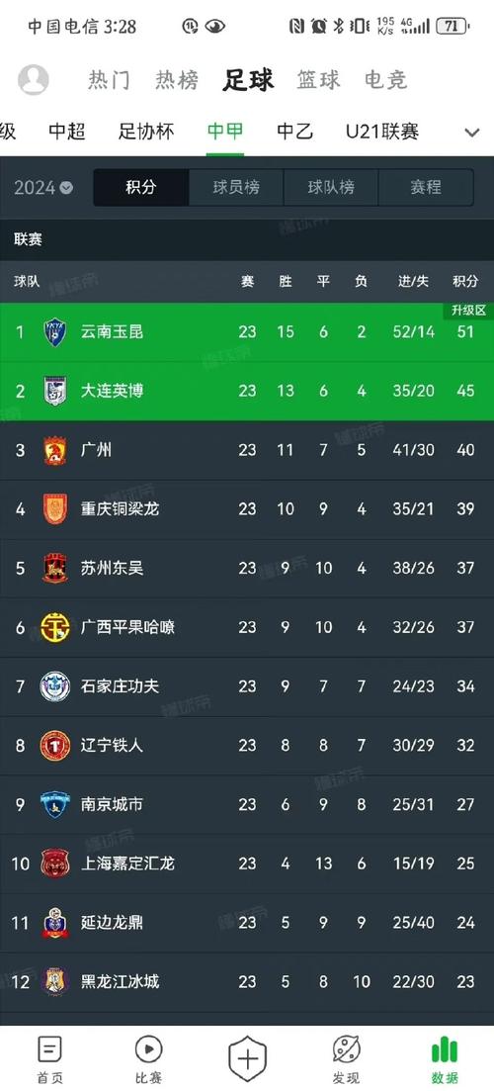Select the 球队榜 tab
This screenshot has width=494, height=1091.
point(331,187)
